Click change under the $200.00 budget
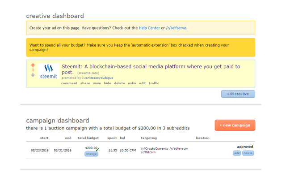286x182 pixels. tap(91, 154)
